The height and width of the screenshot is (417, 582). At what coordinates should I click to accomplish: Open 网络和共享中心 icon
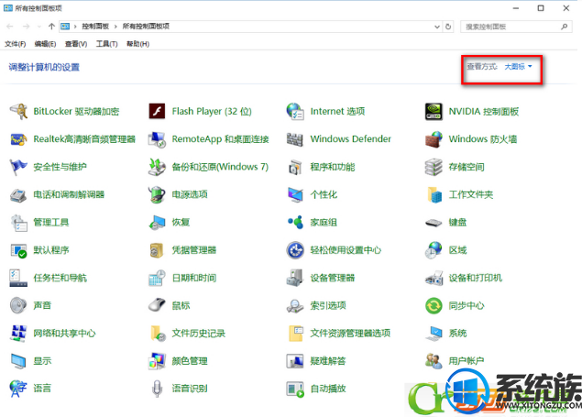pos(18,334)
